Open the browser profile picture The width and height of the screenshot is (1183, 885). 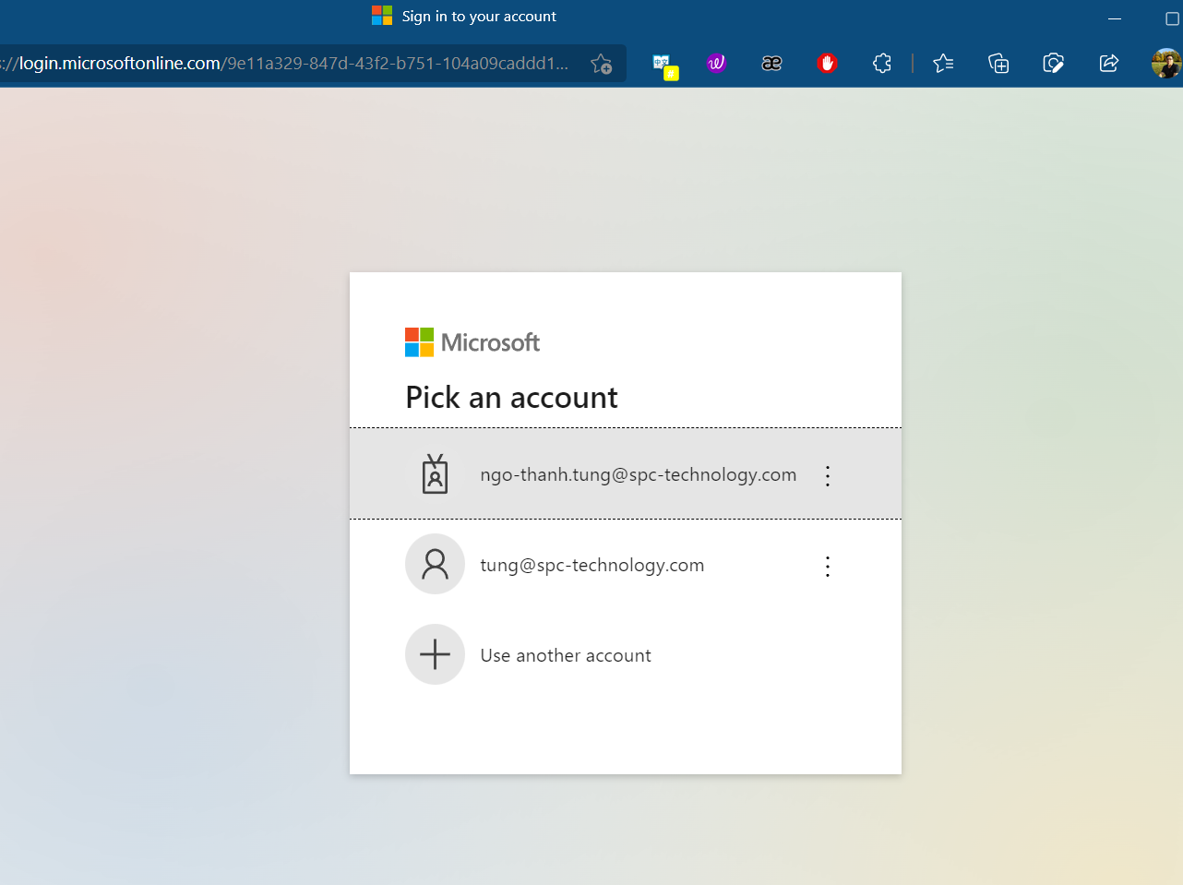pos(1166,63)
